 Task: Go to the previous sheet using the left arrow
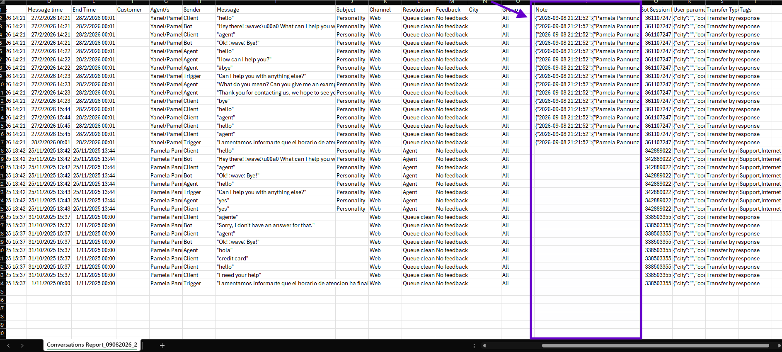pyautogui.click(x=9, y=345)
